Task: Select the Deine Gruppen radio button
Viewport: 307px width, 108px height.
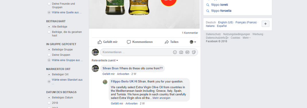Action: [49, 55]
